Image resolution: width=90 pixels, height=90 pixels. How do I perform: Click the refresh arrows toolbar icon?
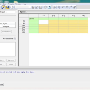(37, 7)
